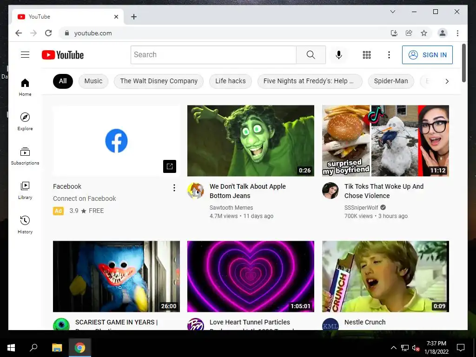Close the YouTube tab

116,17
